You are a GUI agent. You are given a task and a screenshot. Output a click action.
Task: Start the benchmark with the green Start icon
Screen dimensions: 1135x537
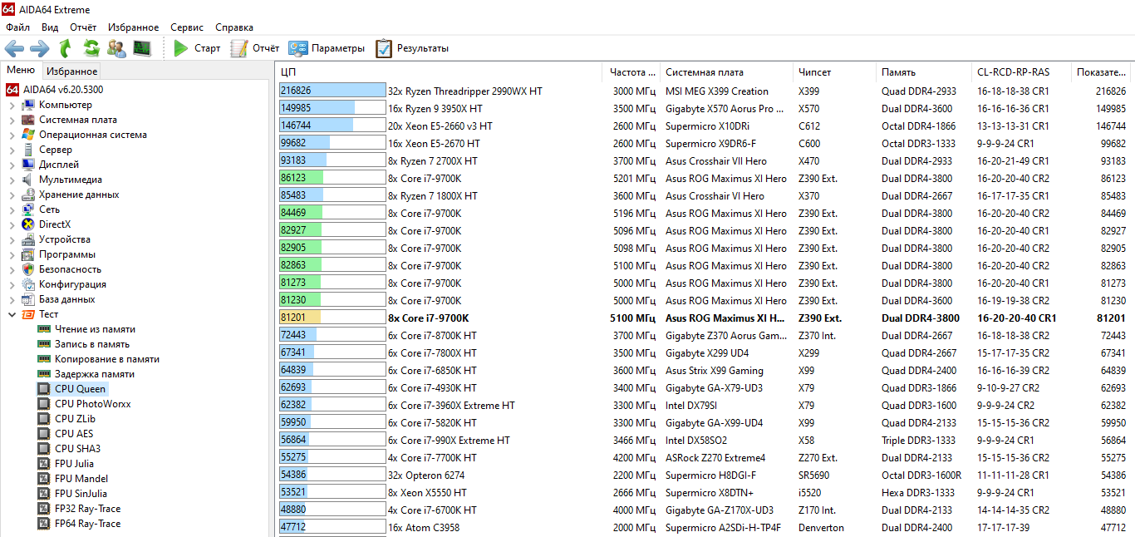pyautogui.click(x=181, y=48)
